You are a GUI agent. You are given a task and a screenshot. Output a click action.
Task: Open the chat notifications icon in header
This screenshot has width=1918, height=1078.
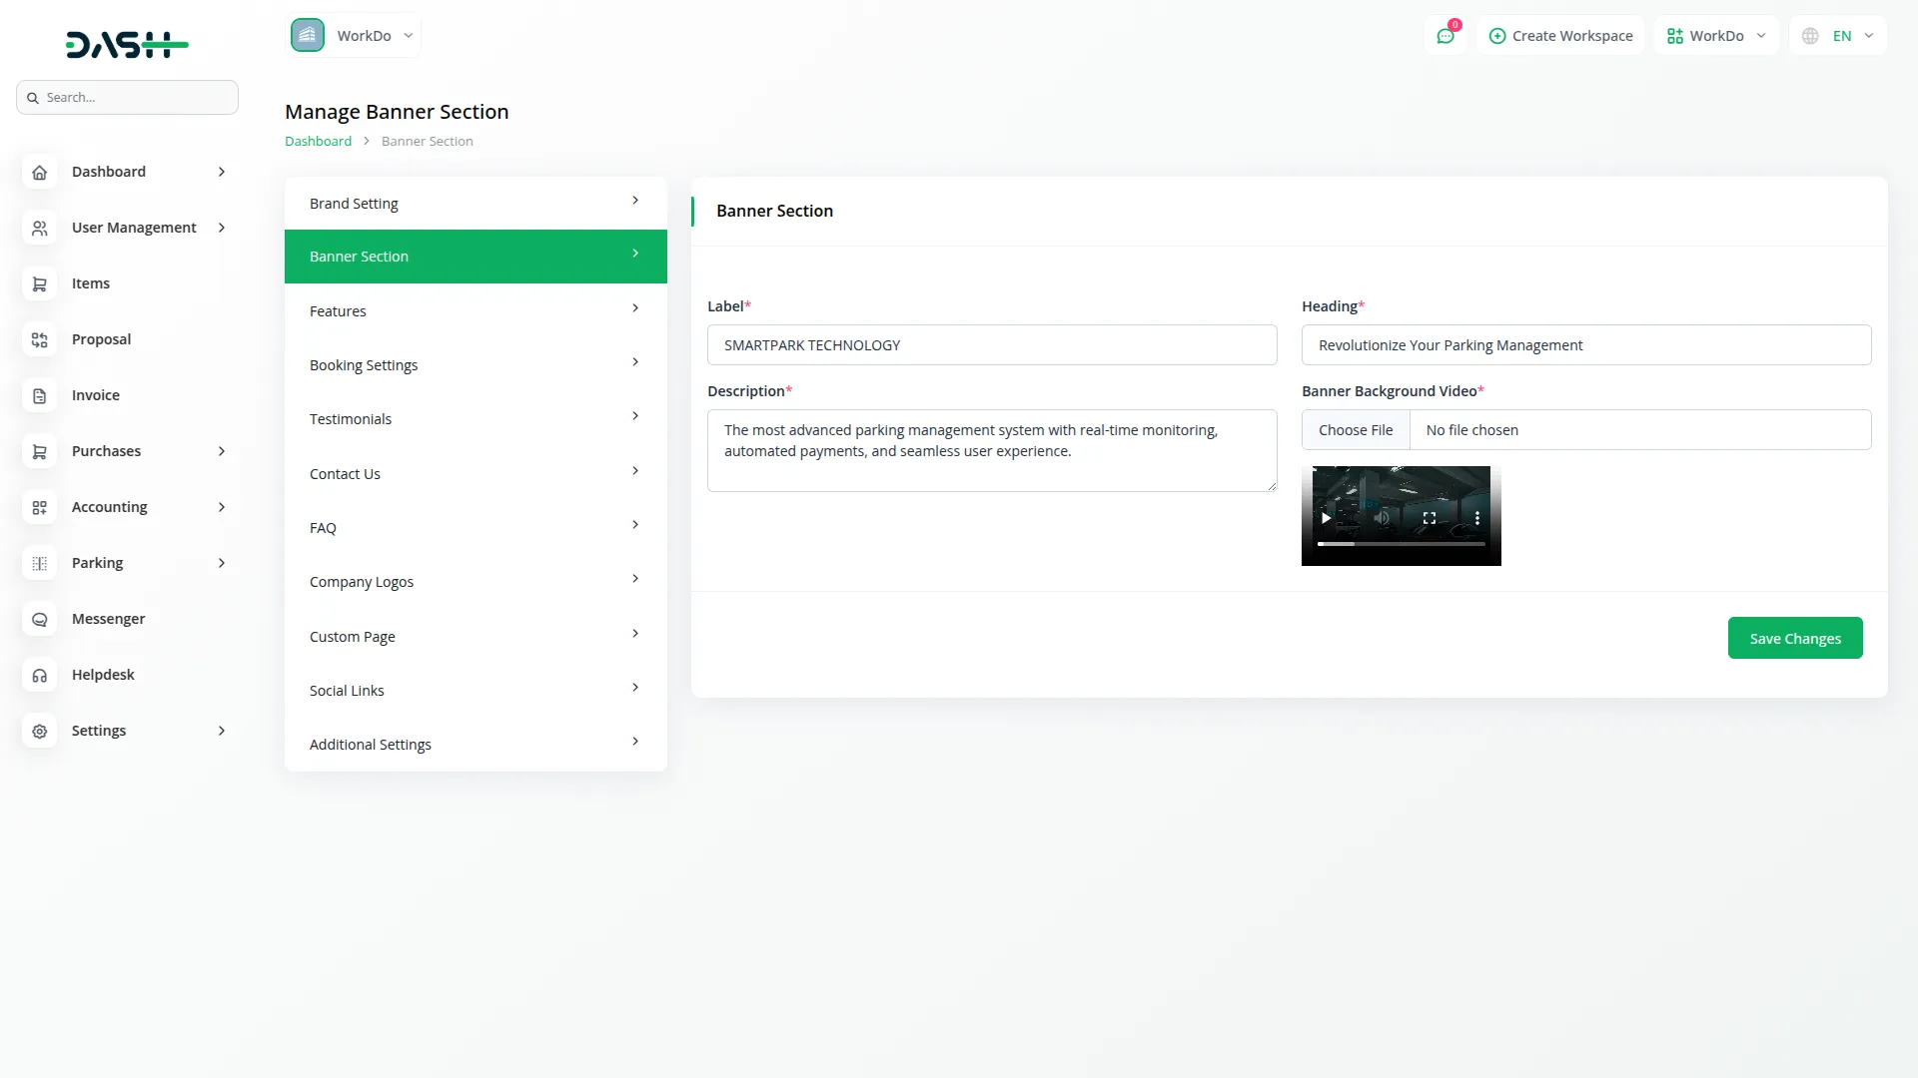(1444, 36)
